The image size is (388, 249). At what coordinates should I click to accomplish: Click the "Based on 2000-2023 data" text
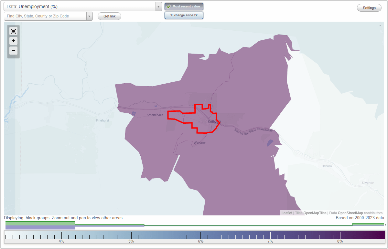[360, 218]
